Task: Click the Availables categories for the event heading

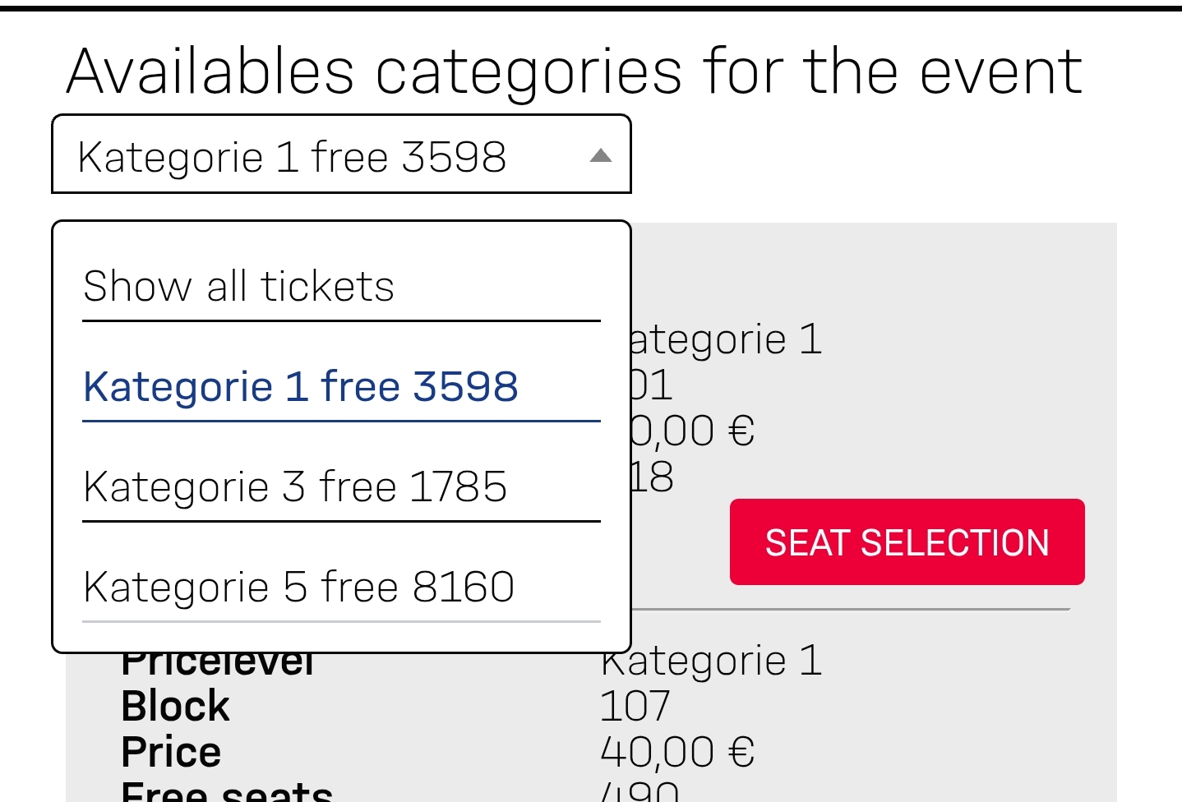Action: [574, 71]
